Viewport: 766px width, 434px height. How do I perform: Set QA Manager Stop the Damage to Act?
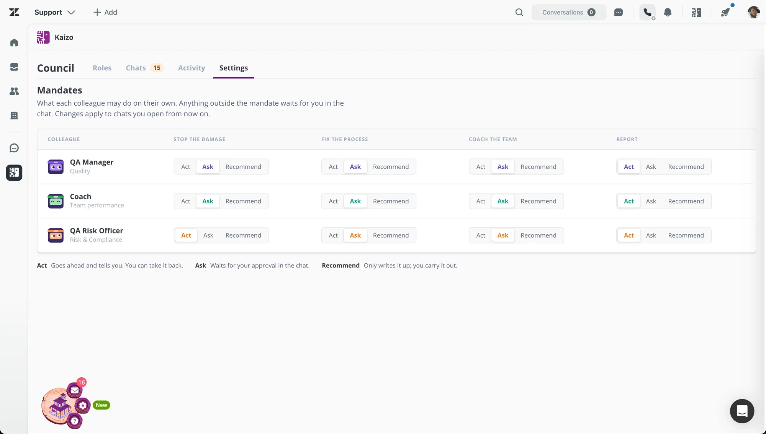click(185, 167)
